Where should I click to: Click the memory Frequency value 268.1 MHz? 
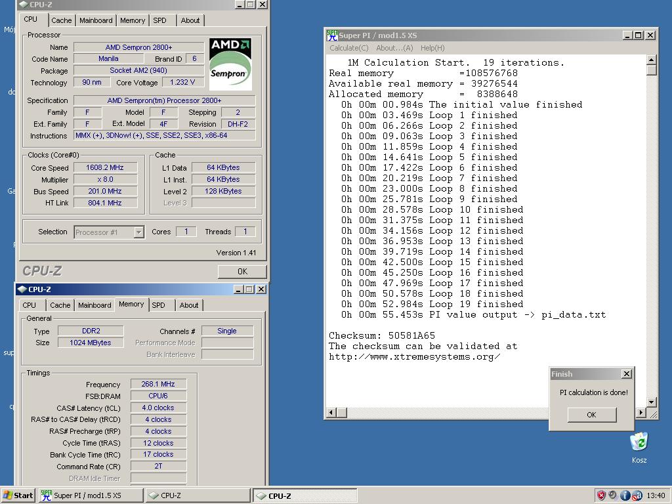158,384
